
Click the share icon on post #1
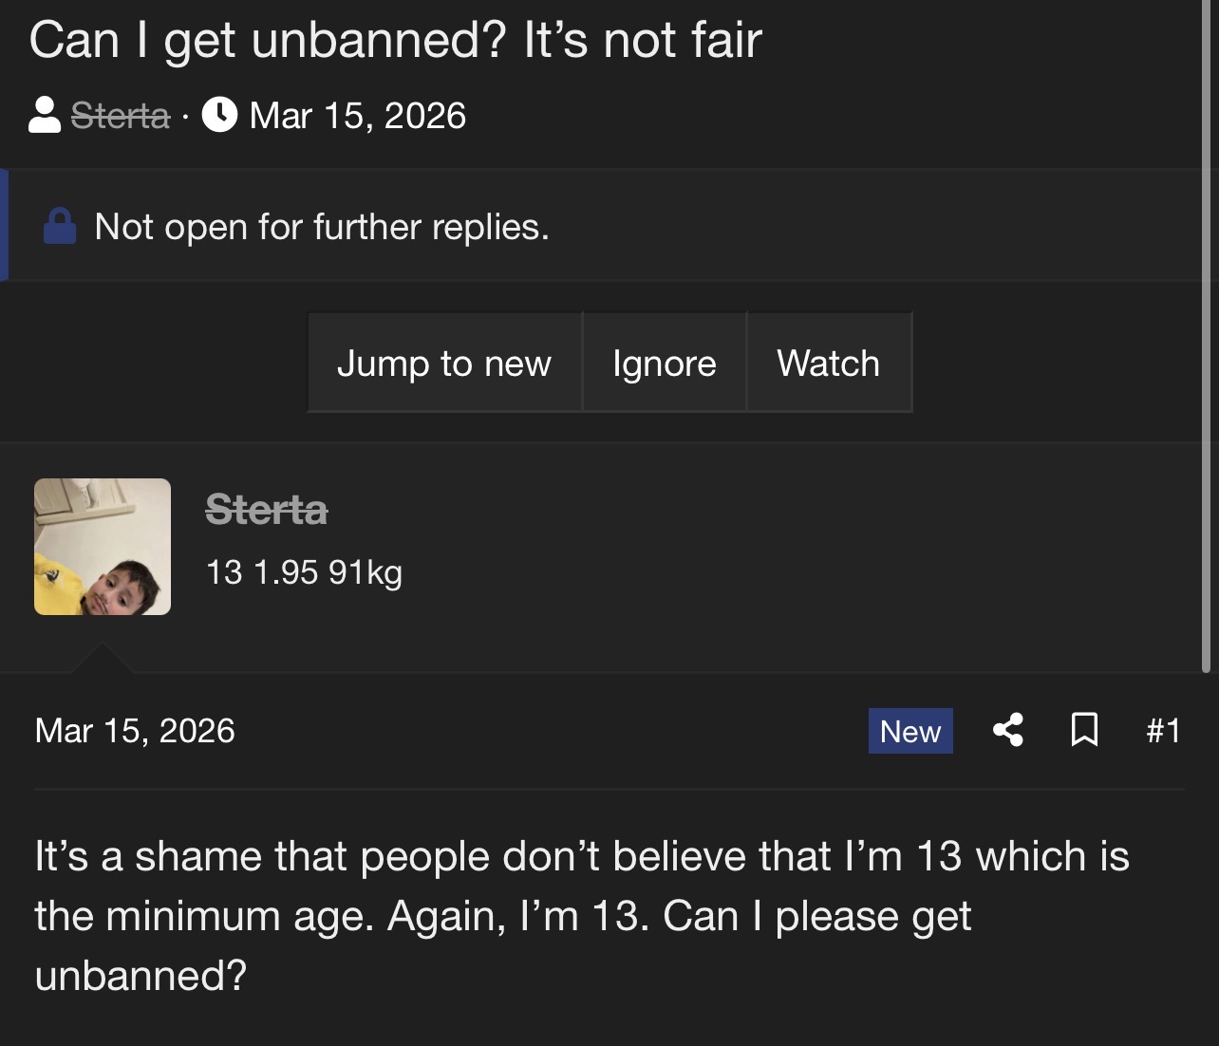[x=1008, y=730]
